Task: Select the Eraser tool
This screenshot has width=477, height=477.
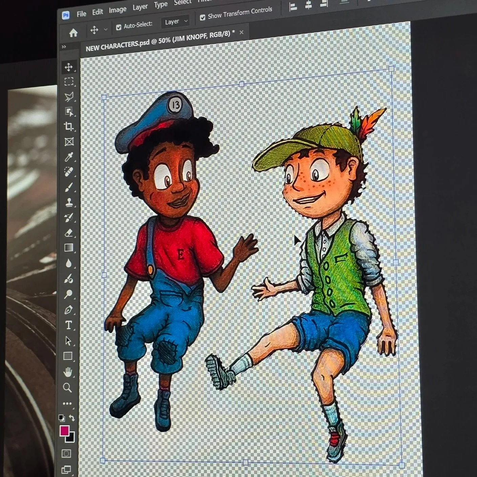Action: pos(69,233)
